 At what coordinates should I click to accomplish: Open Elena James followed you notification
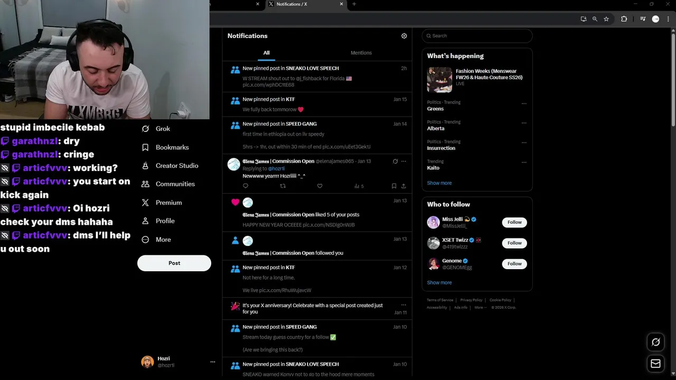pyautogui.click(x=317, y=246)
